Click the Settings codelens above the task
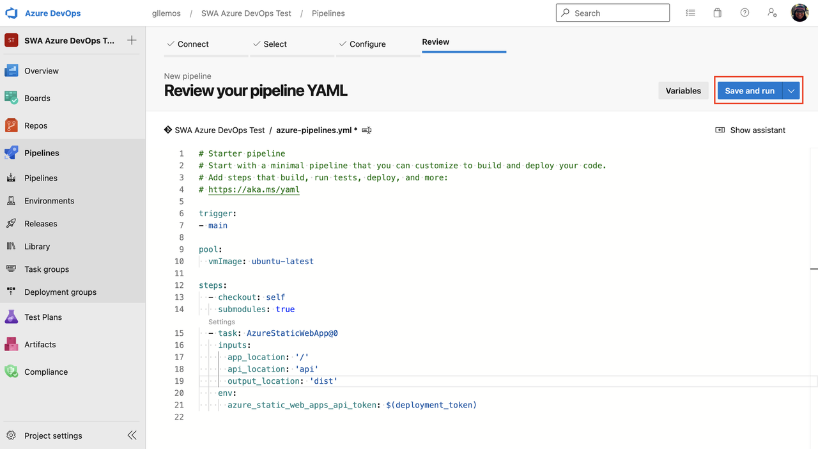This screenshot has width=818, height=449. click(222, 322)
